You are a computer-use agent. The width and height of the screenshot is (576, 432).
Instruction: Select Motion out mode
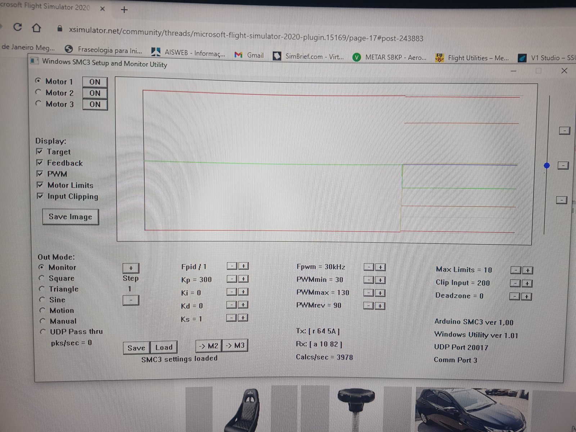click(x=42, y=310)
